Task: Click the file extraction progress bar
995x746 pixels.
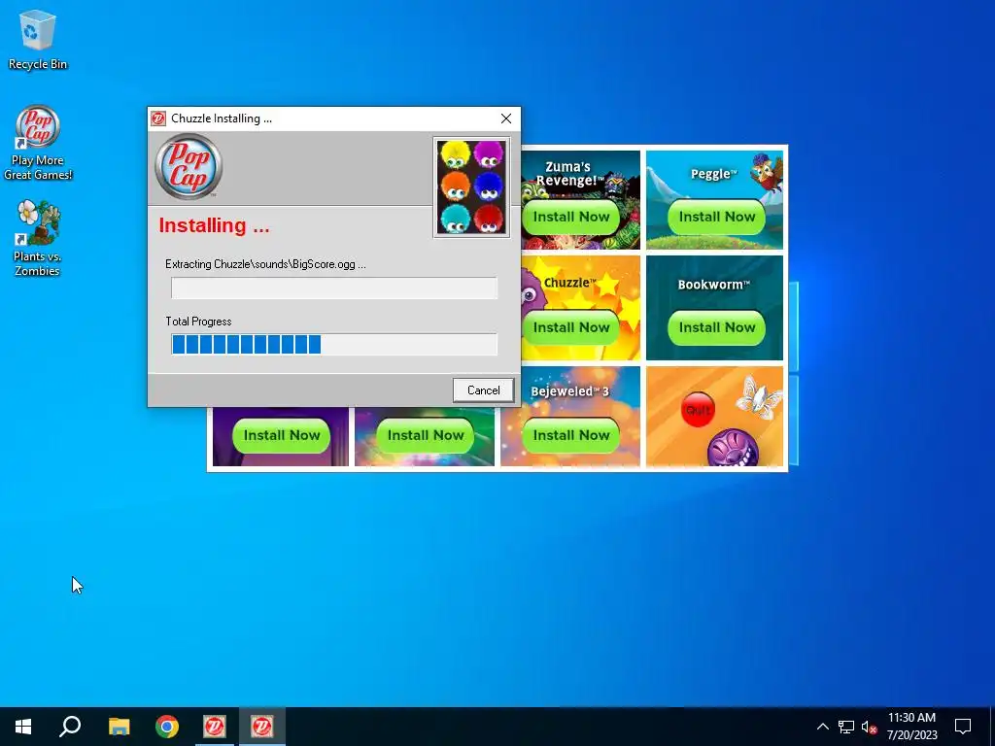Action: 334,288
